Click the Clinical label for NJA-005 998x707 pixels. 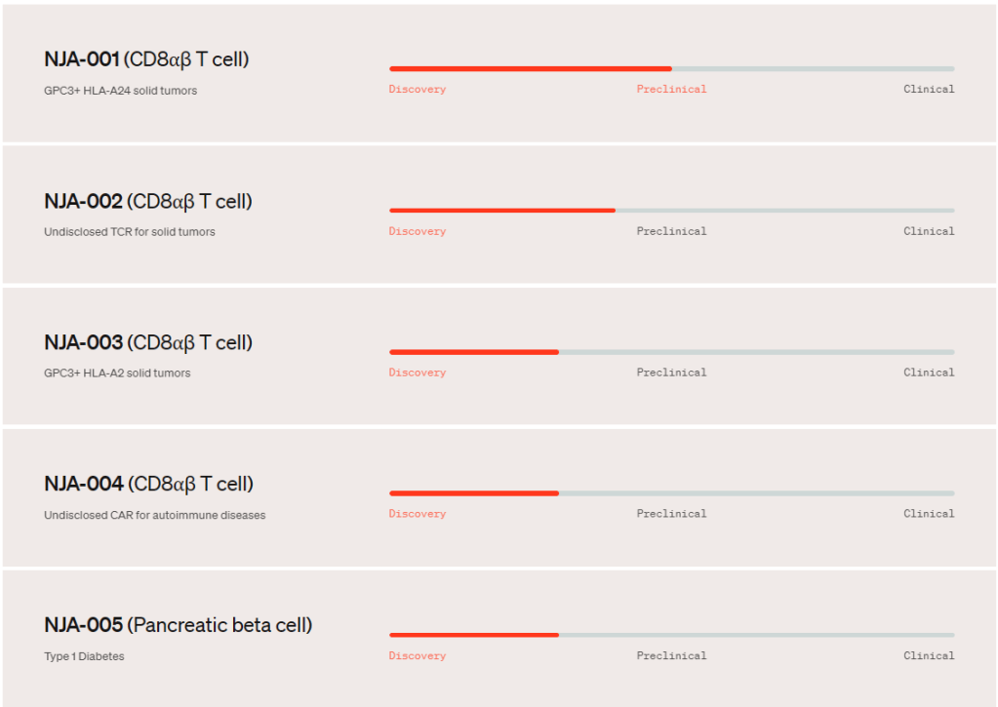coord(929,656)
